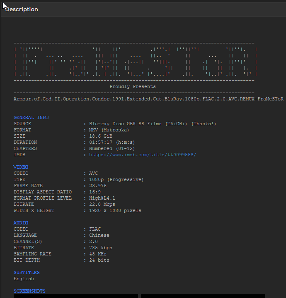Click size value '18.6 GiB'
The width and height of the screenshot is (286, 298).
(x=101, y=136)
